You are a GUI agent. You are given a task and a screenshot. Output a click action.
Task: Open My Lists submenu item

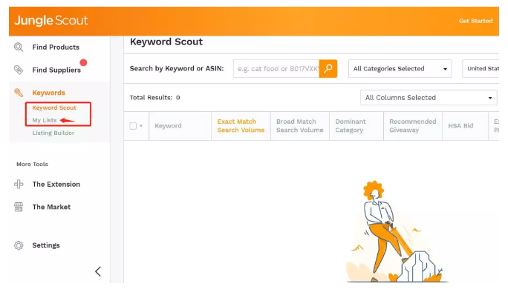click(45, 120)
